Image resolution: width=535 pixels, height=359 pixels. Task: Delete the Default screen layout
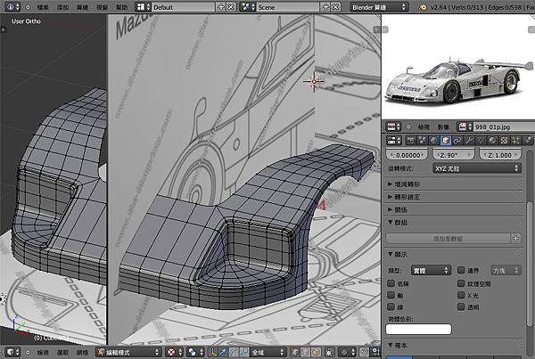coord(231,7)
